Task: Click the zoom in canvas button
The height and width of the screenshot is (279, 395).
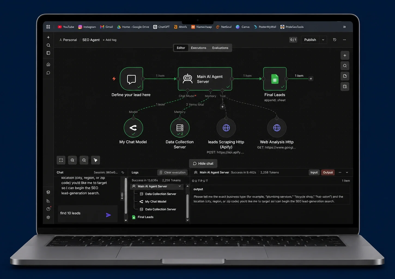Action: pyautogui.click(x=72, y=160)
